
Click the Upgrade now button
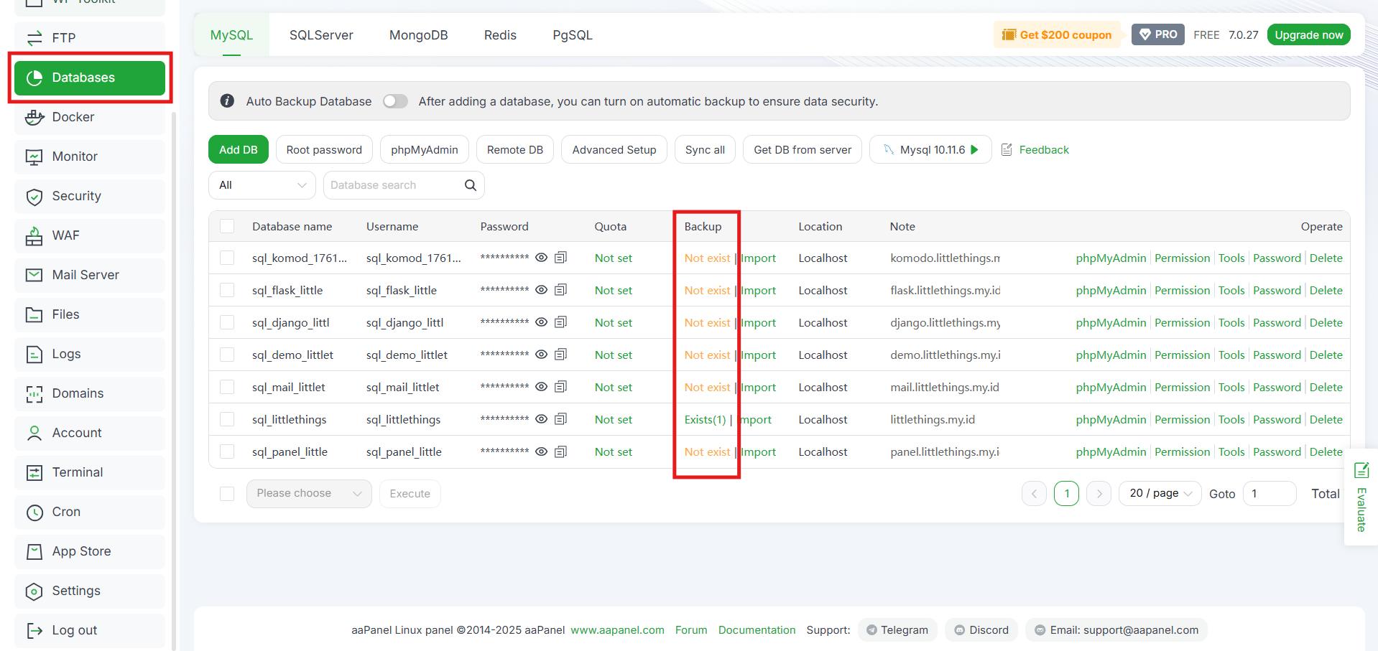point(1309,34)
